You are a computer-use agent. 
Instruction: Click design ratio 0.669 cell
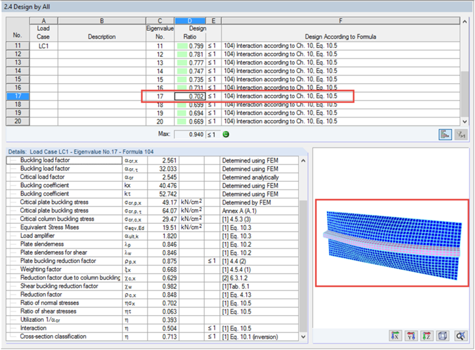(x=190, y=121)
